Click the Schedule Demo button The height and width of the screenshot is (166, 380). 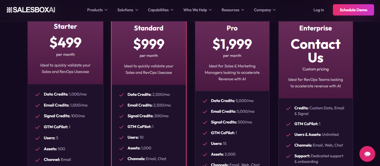[353, 10]
